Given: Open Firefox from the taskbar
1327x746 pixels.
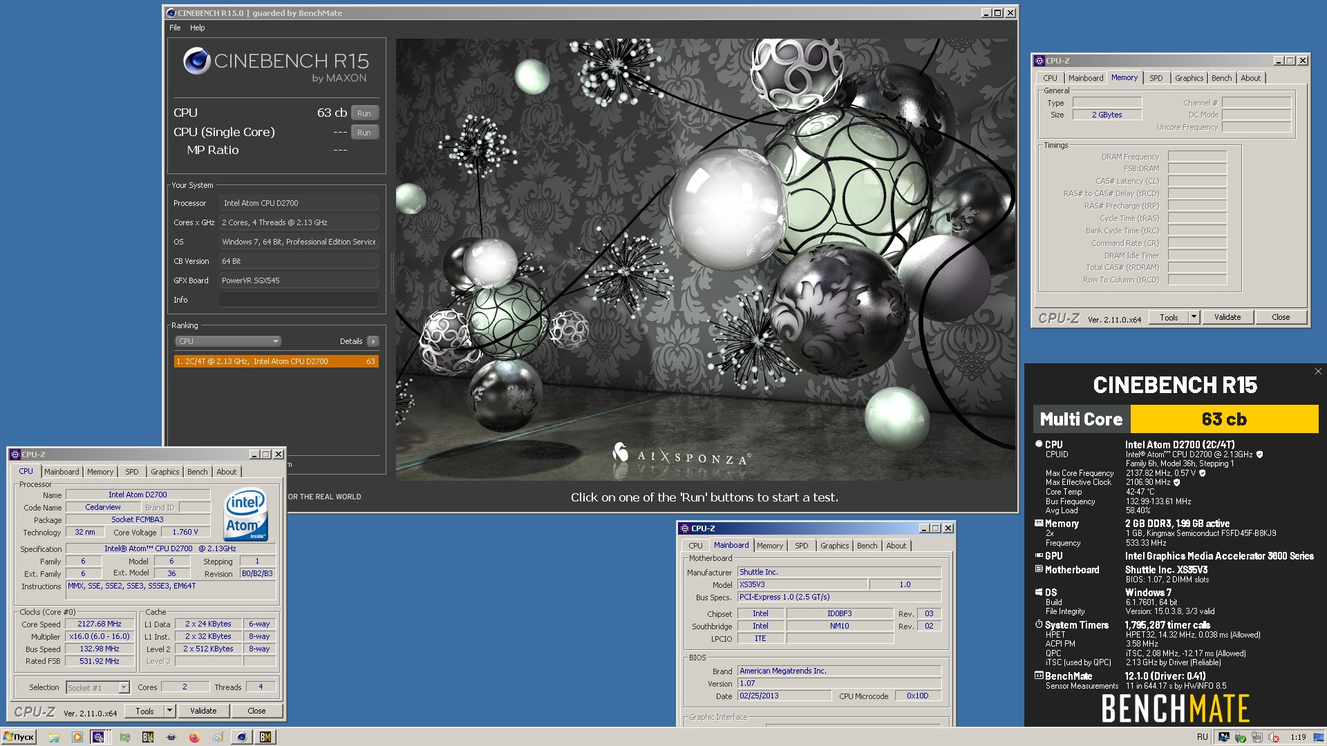Looking at the screenshot, I should tap(194, 737).
